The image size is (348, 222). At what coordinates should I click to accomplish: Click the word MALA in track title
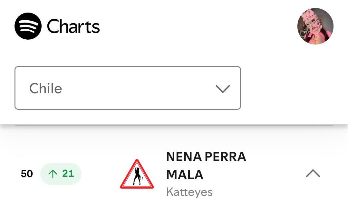(185, 175)
